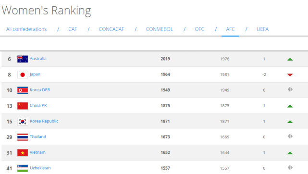Open the Vietnam team link
The image size is (308, 174).
pos(37,152)
